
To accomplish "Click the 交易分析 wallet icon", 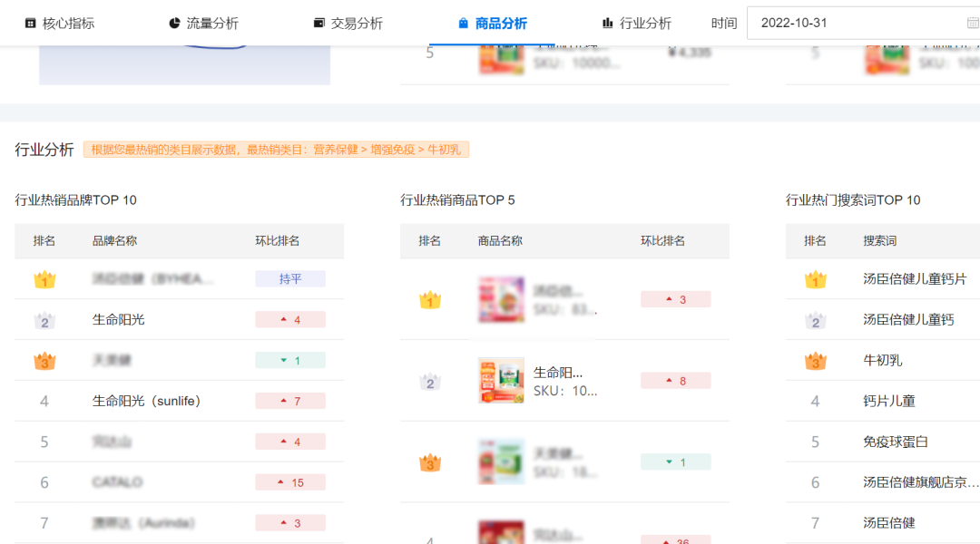I will click(318, 23).
